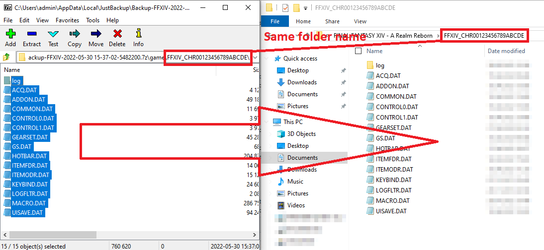Open the File menu in 7-Zip
The height and width of the screenshot is (250, 544).
(8, 20)
